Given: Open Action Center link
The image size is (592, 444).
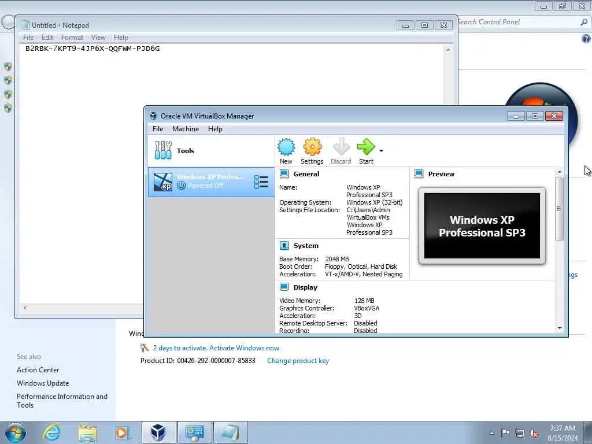Looking at the screenshot, I should (38, 369).
